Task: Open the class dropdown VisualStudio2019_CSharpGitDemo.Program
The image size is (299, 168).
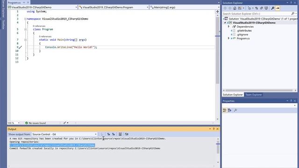Action: click(x=148, y=7)
